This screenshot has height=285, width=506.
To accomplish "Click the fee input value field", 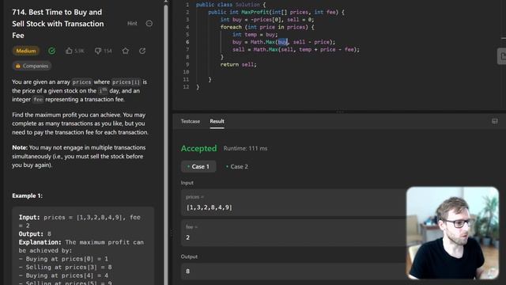I will tap(293, 233).
